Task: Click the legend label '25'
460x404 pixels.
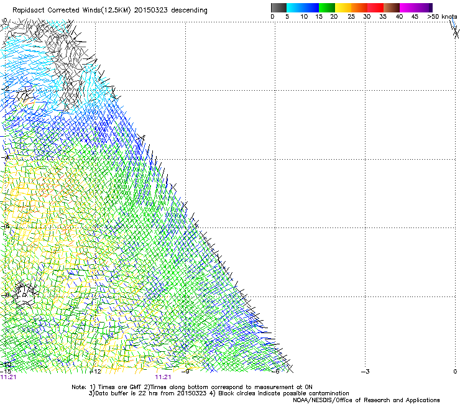Action: [x=351, y=17]
